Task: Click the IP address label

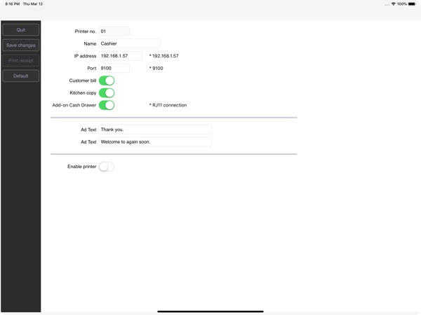Action: (85, 56)
